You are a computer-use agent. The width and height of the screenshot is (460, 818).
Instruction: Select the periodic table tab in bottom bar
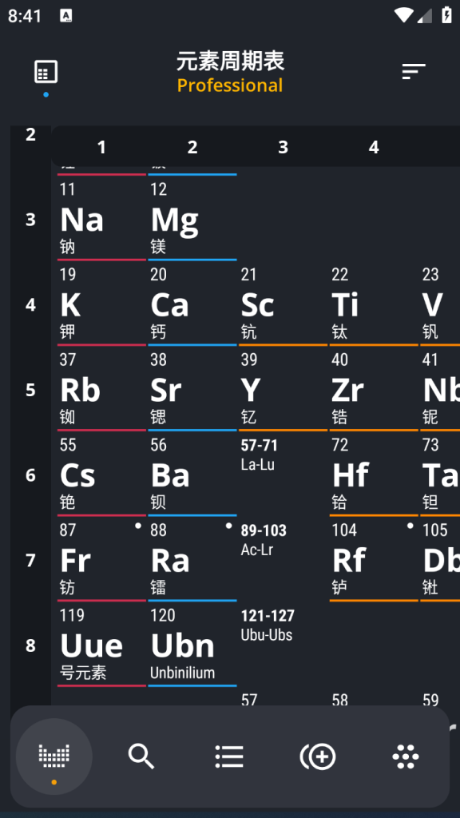54,756
